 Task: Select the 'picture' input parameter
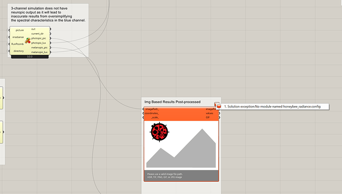[20, 30]
